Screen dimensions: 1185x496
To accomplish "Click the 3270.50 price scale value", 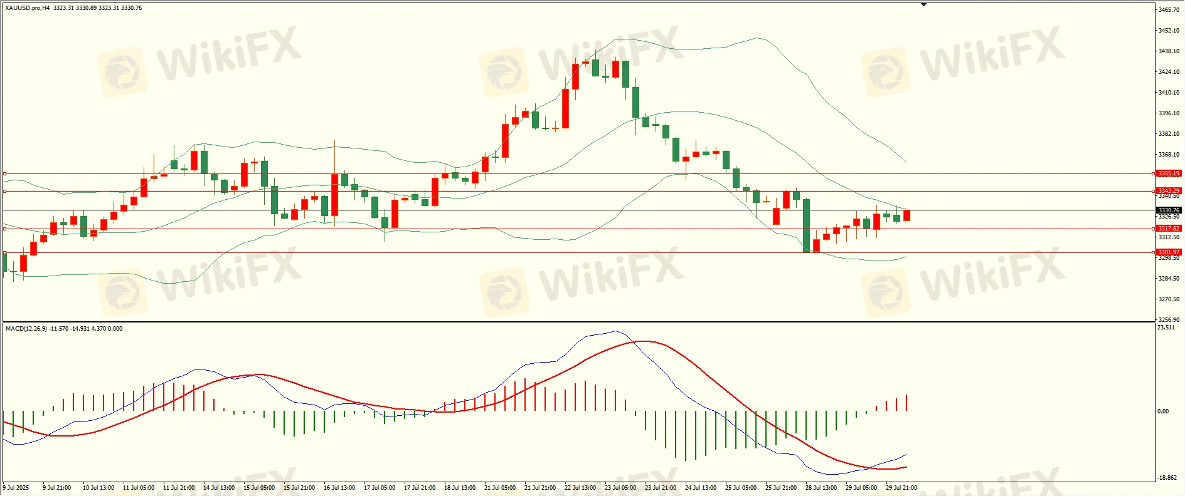I will (x=1169, y=299).
